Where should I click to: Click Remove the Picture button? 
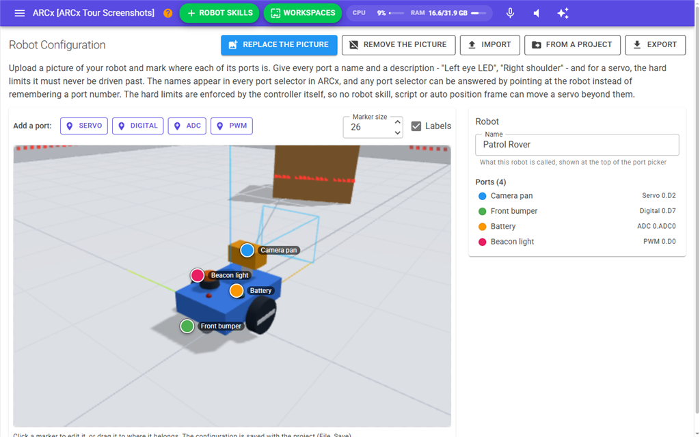399,45
